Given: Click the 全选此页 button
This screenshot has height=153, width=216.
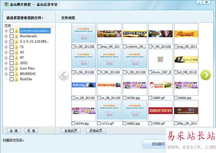Looking at the screenshot, I should click(x=71, y=131).
